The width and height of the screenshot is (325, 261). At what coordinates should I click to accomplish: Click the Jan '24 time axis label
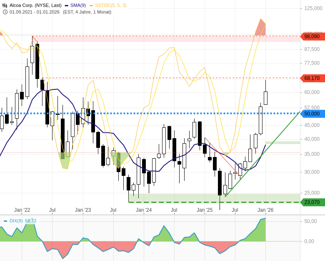(144, 210)
